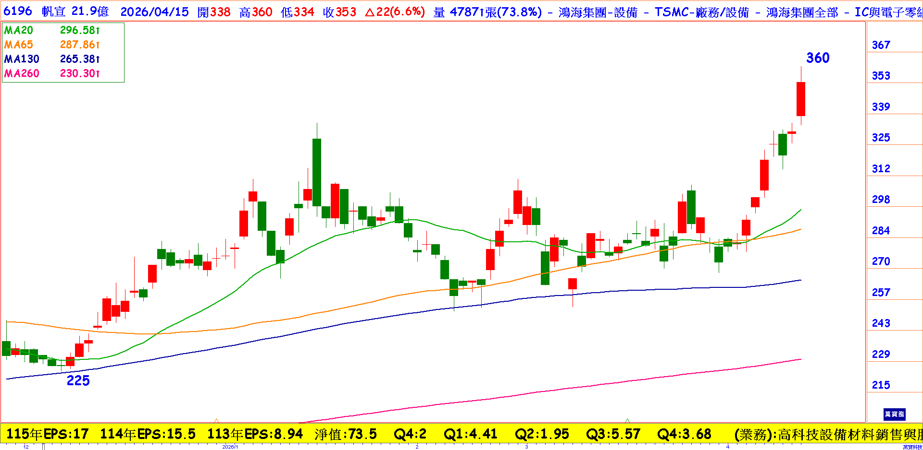Click the 225 low price label

(78, 380)
